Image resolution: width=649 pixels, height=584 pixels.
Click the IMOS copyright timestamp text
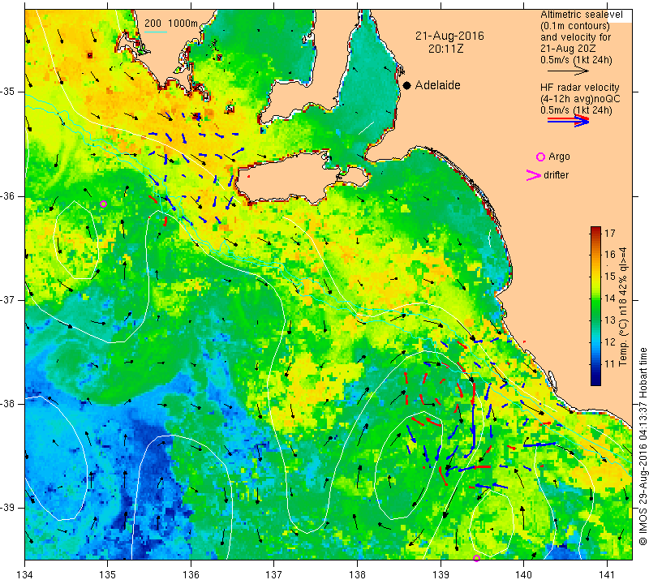[x=643, y=446]
